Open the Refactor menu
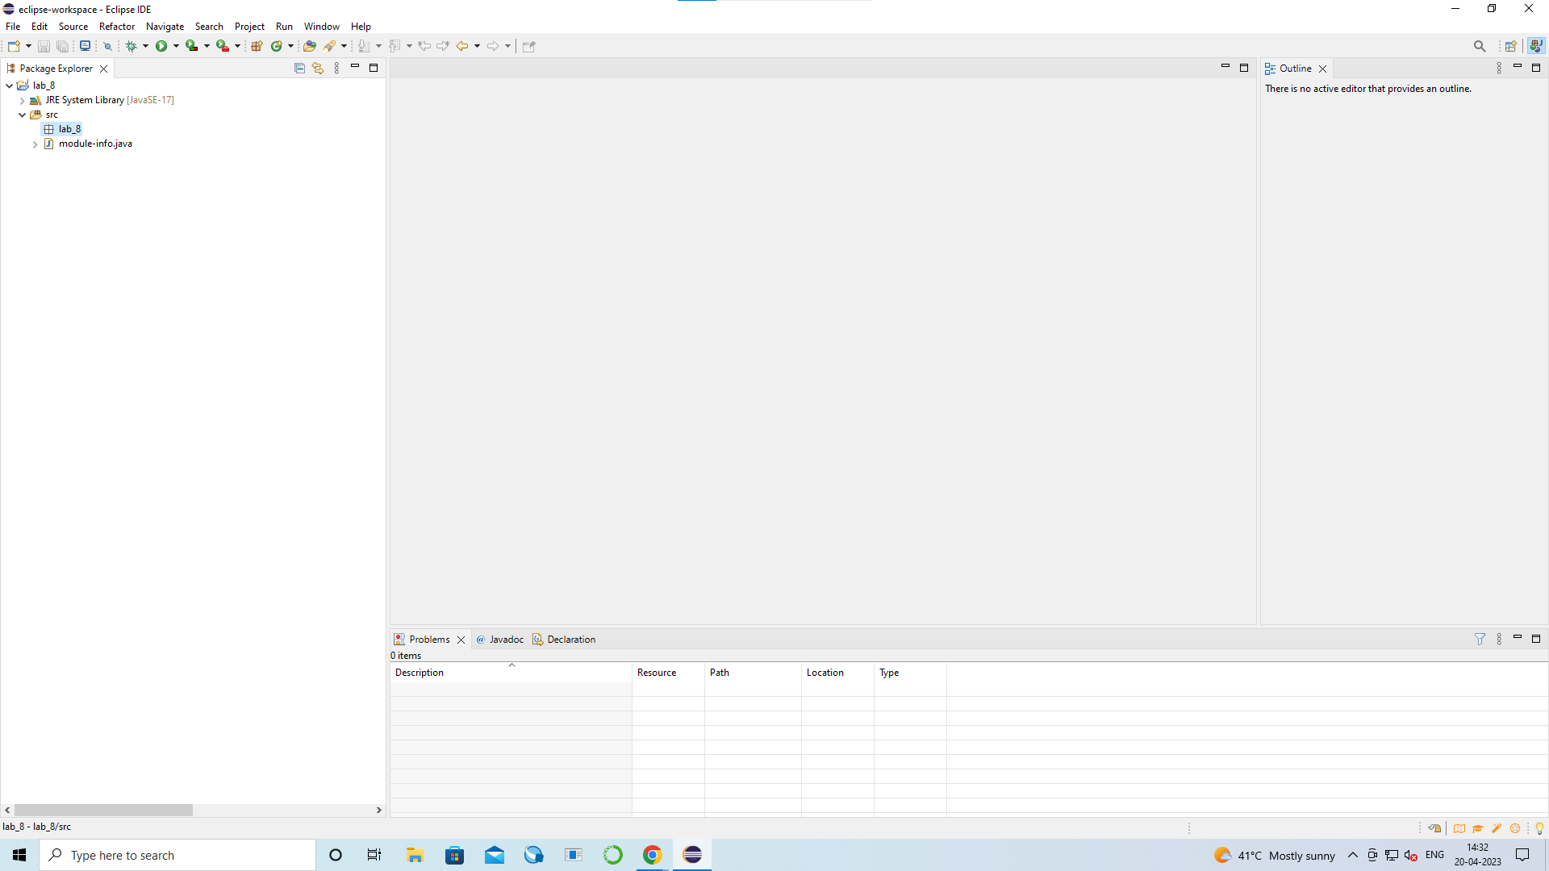Image resolution: width=1549 pixels, height=871 pixels. click(117, 27)
